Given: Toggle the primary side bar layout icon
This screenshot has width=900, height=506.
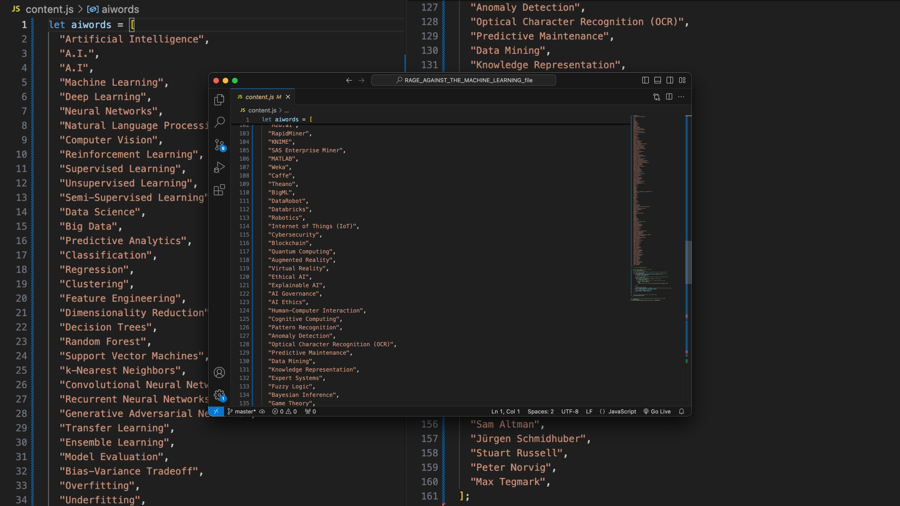Looking at the screenshot, I should [645, 81].
